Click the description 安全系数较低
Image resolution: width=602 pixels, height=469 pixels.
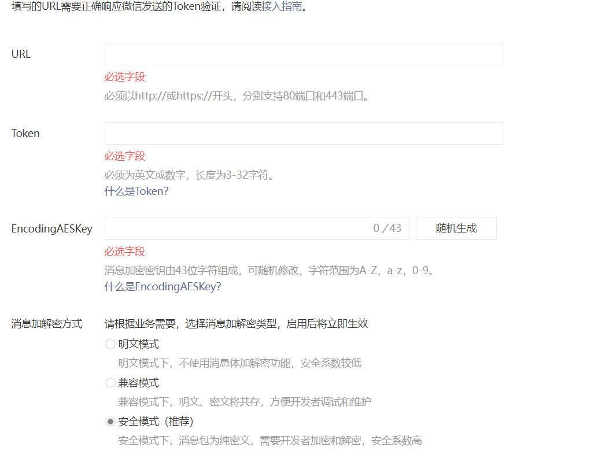[331, 363]
